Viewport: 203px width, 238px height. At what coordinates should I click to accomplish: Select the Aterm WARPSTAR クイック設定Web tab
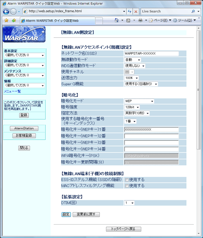click(x=58, y=21)
